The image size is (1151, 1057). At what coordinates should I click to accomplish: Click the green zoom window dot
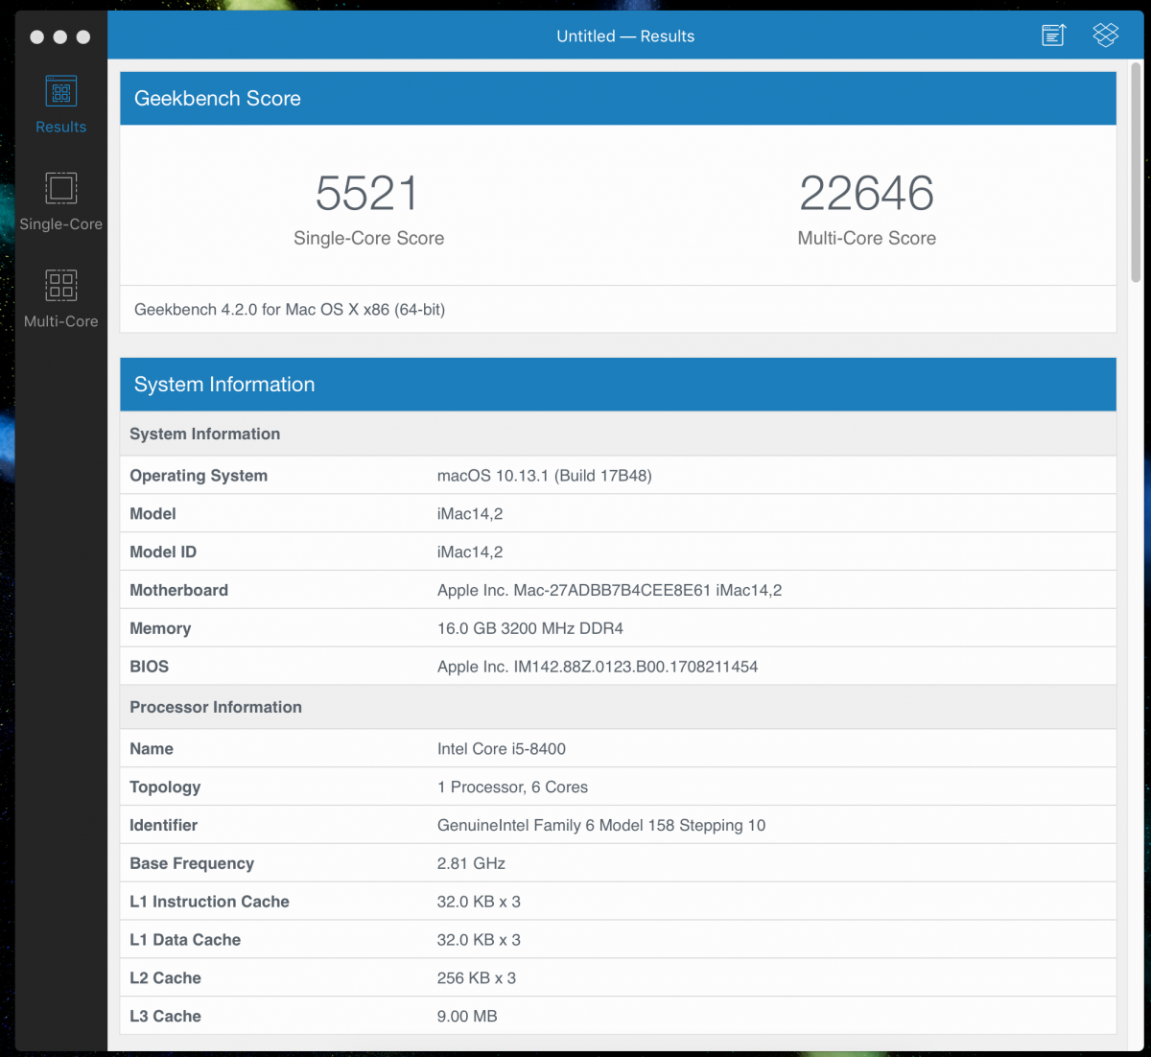click(83, 36)
